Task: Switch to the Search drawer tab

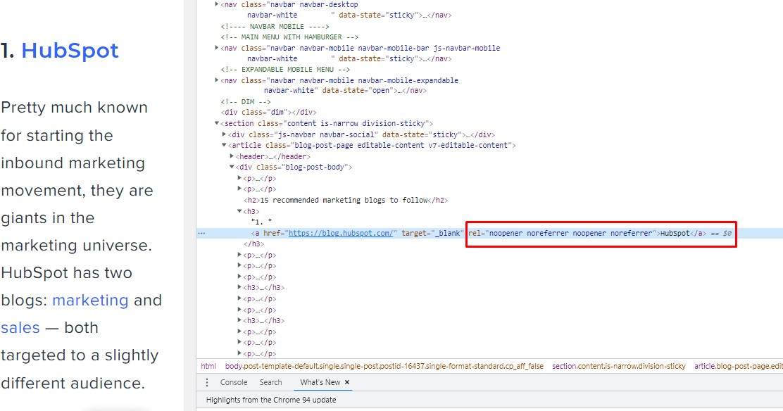Action: pyautogui.click(x=270, y=382)
